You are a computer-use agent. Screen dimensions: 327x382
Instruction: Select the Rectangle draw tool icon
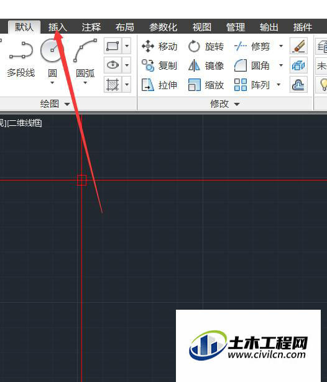[113, 45]
